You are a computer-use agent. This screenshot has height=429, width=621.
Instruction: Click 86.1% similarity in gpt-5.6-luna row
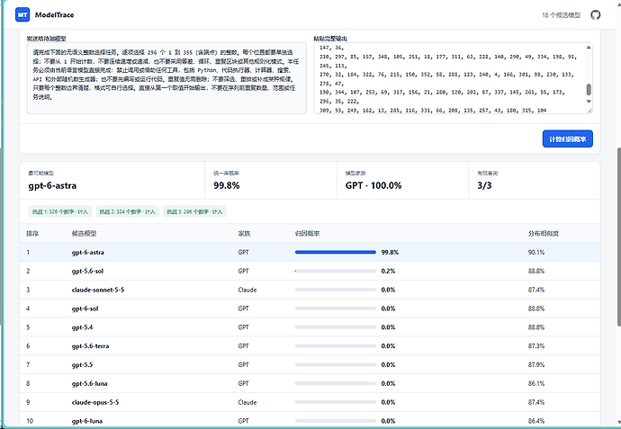click(x=536, y=383)
